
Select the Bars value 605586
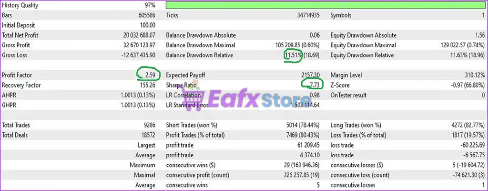147,15
